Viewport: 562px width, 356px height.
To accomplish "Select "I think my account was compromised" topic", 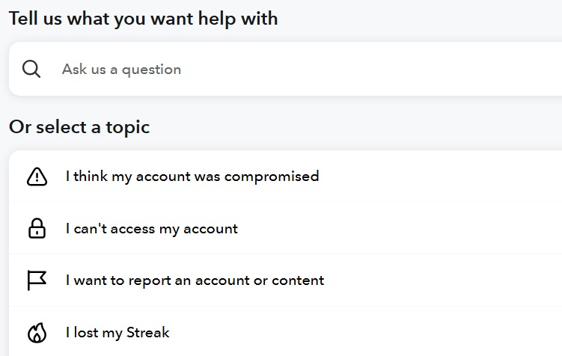I will click(192, 177).
